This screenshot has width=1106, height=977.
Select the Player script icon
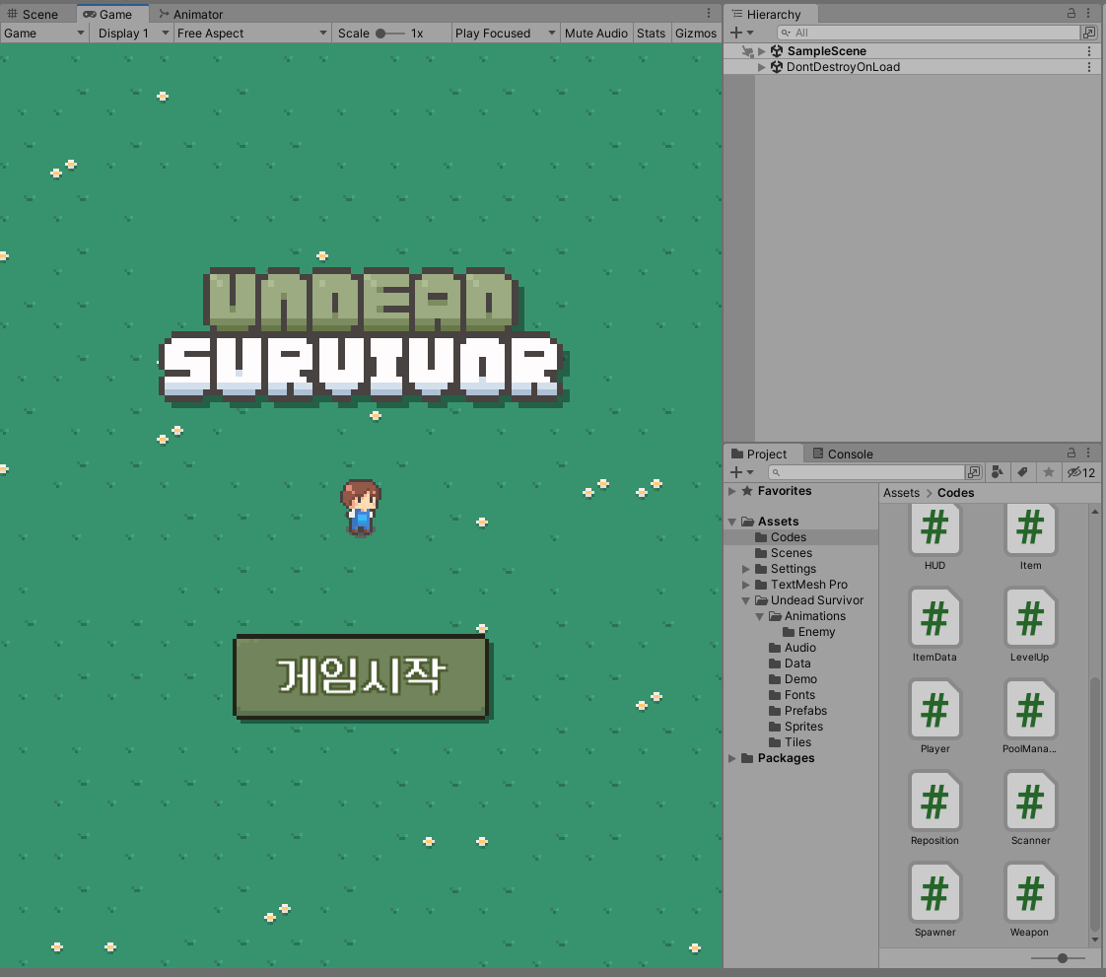[x=934, y=709]
